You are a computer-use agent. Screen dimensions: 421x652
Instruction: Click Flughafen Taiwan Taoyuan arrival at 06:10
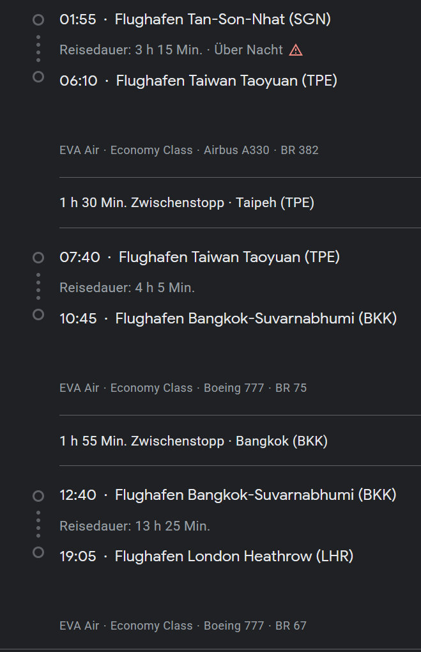pyautogui.click(x=227, y=81)
